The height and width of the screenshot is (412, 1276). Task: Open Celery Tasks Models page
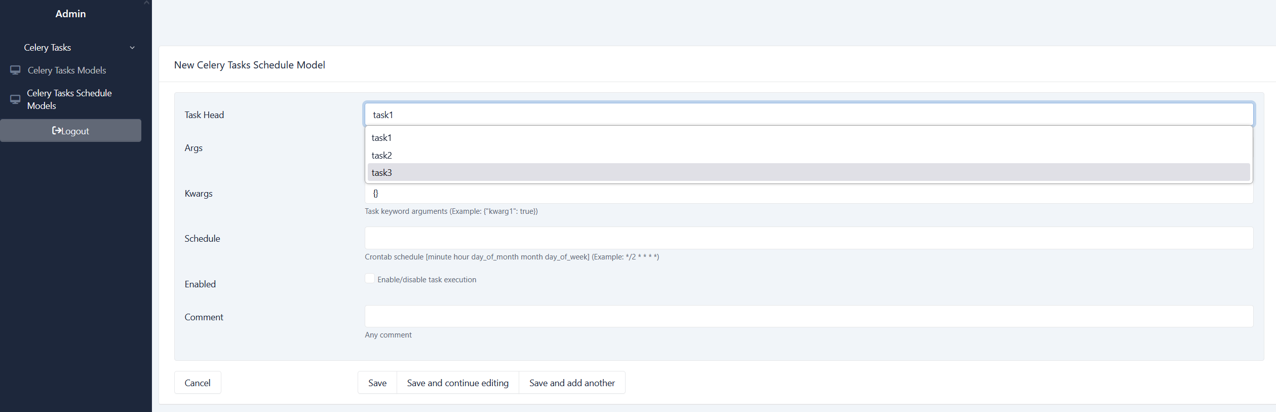(x=67, y=70)
